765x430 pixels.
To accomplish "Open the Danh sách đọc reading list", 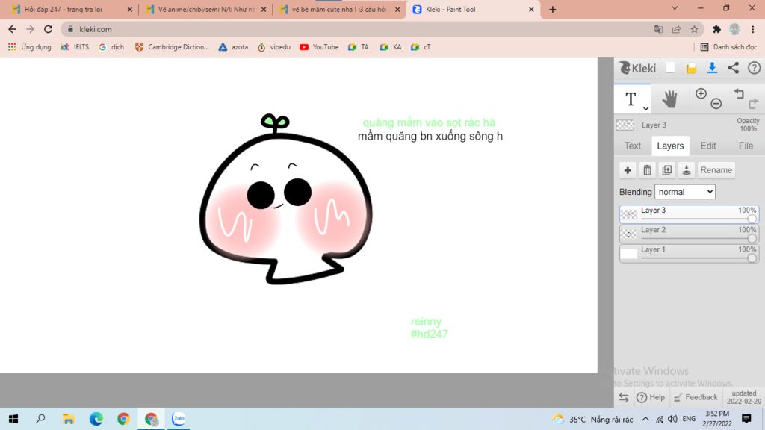I will tap(728, 47).
